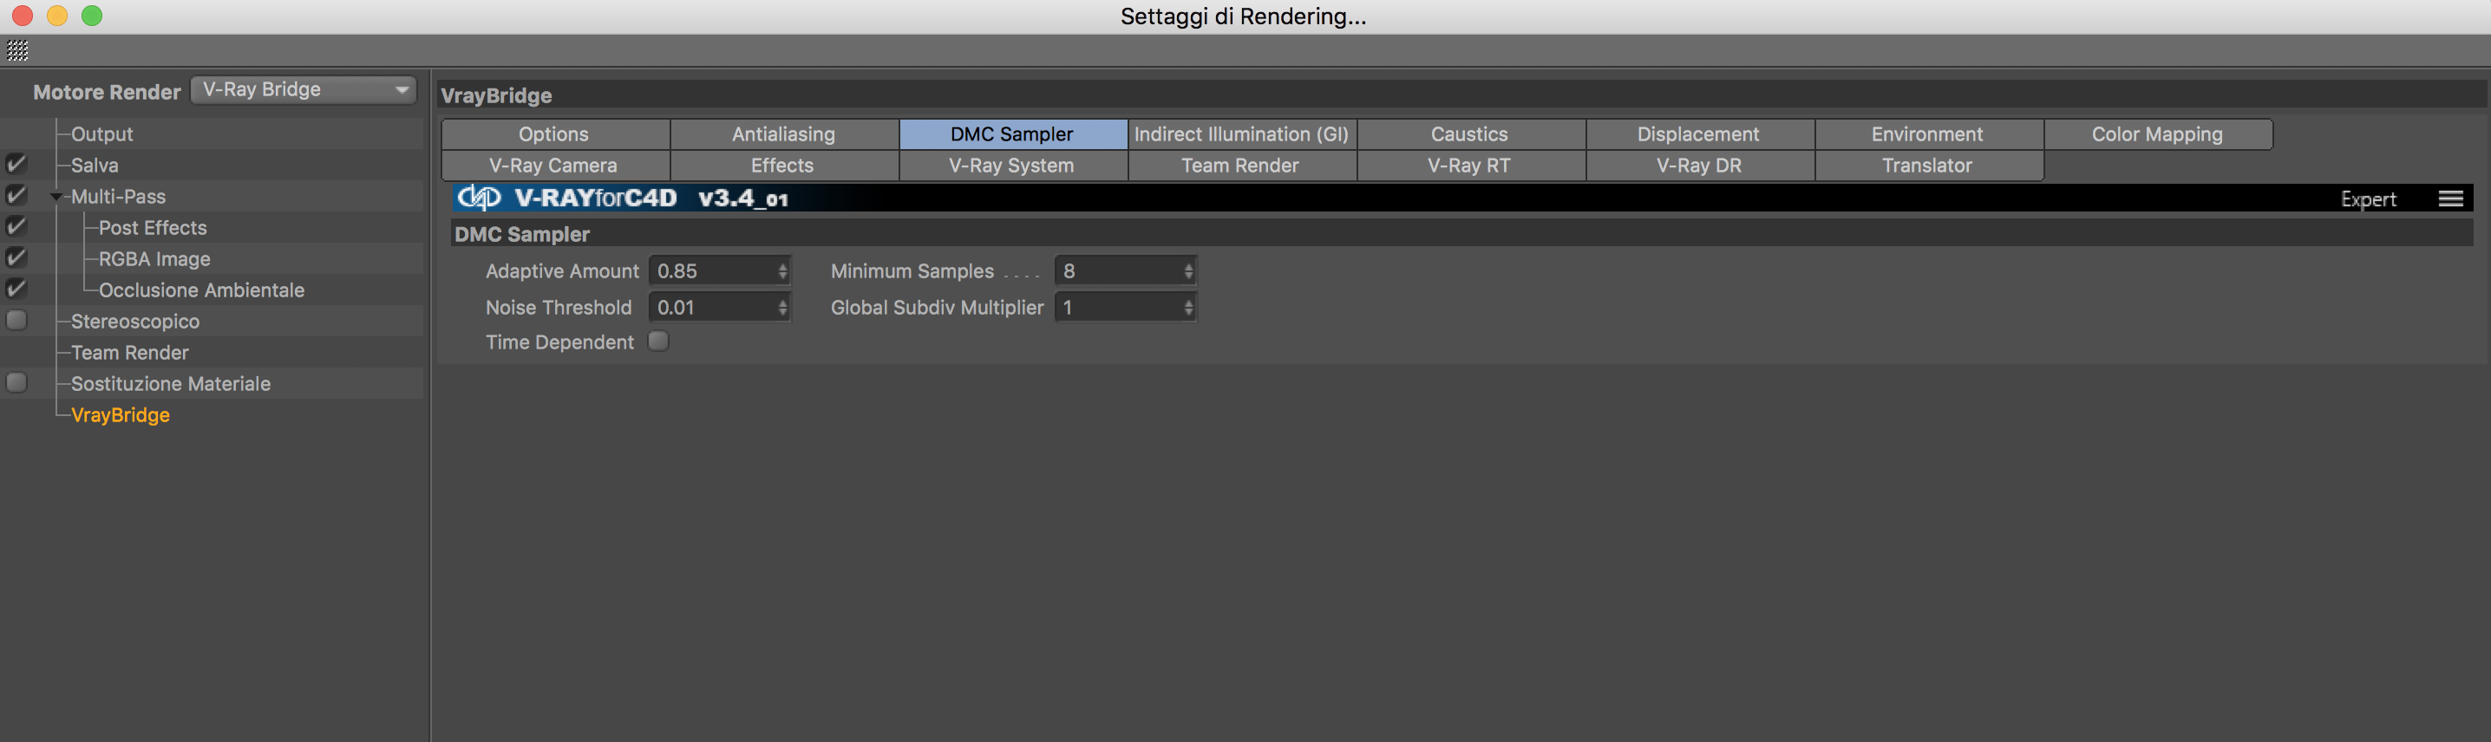The width and height of the screenshot is (2491, 742).
Task: Click the grip dots icon below title bar
Action: (17, 50)
